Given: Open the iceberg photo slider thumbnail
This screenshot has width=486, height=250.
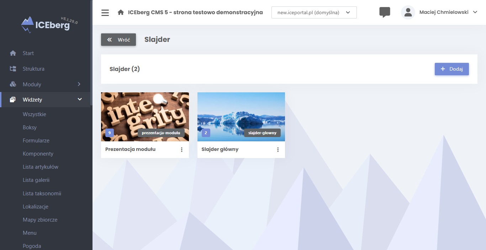Looking at the screenshot, I should (241, 117).
